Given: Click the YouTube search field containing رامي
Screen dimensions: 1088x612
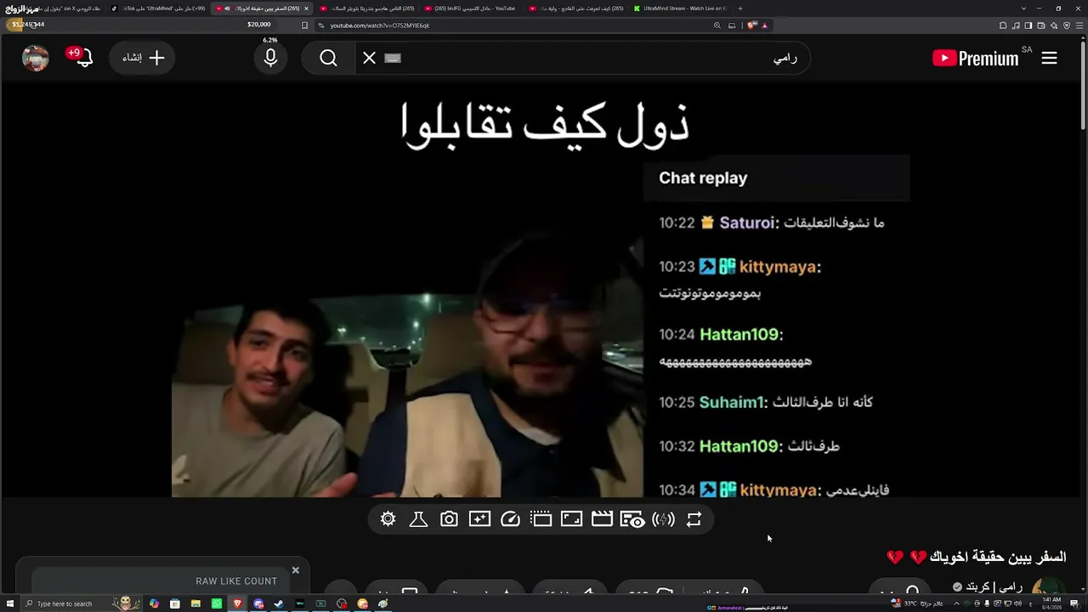Looking at the screenshot, I should 582,58.
